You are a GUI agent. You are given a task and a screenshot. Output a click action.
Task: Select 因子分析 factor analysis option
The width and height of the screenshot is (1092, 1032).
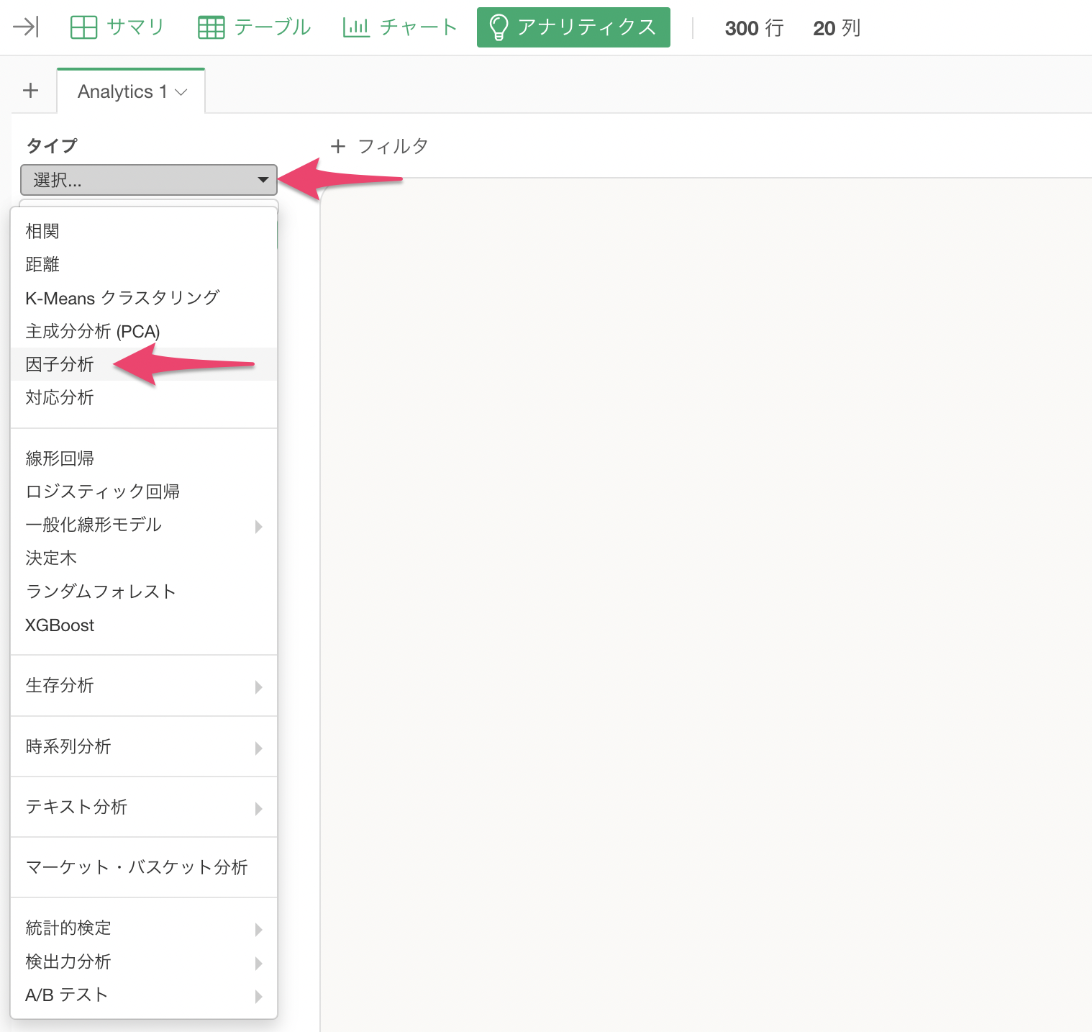pos(144,364)
